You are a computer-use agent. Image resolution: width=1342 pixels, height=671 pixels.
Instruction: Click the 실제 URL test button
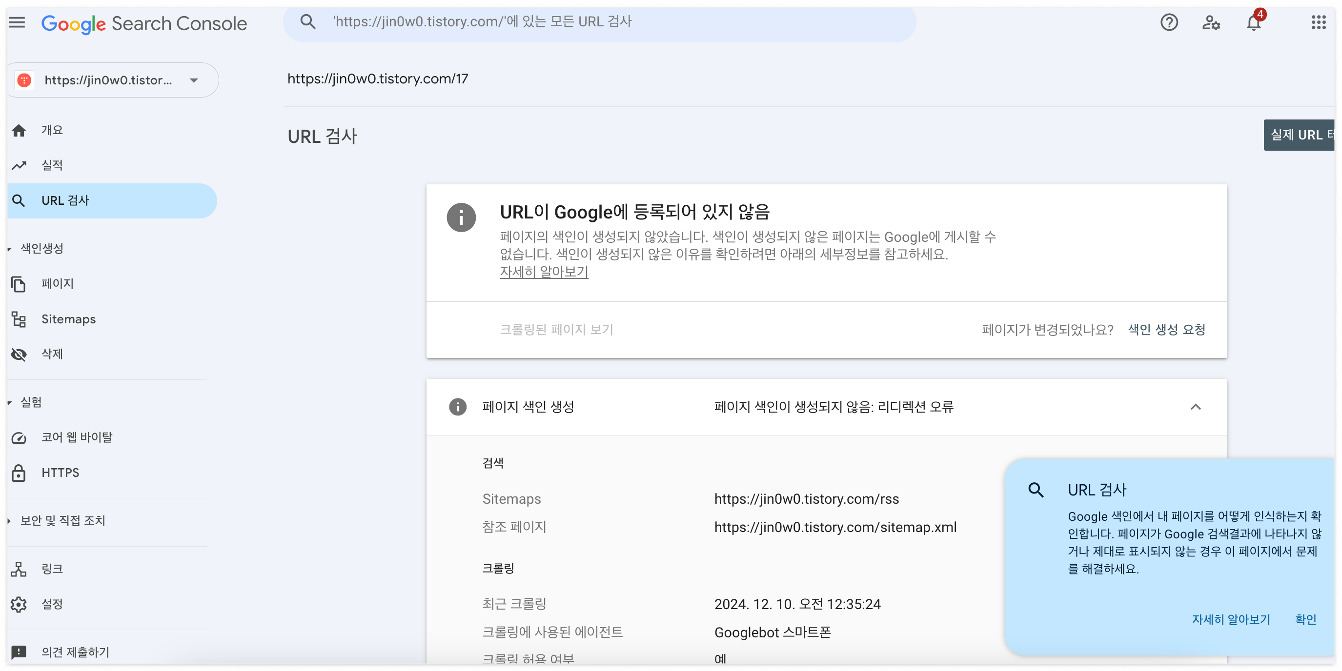coord(1300,135)
